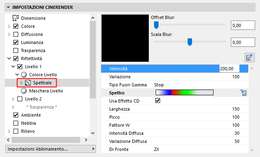The image size is (260, 157).
Task: Enable the Nebbia checkbox
Action: tap(16, 123)
